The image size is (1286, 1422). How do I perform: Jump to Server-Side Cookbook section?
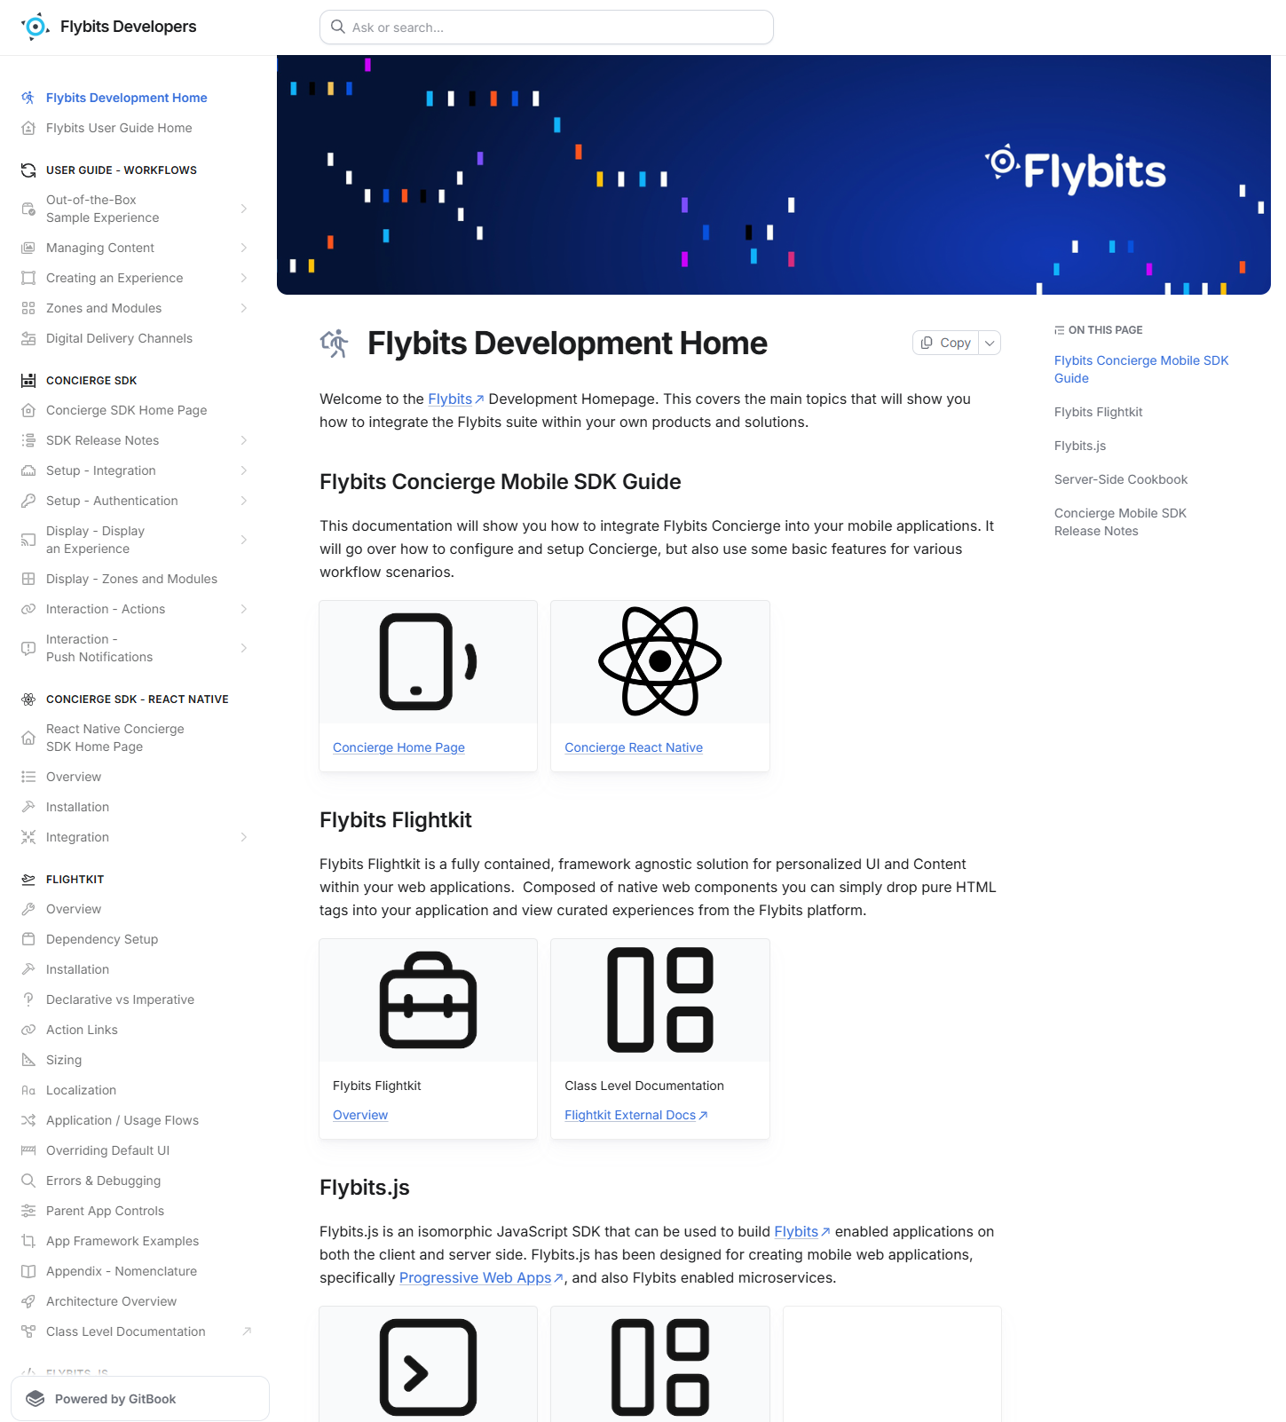coord(1121,479)
